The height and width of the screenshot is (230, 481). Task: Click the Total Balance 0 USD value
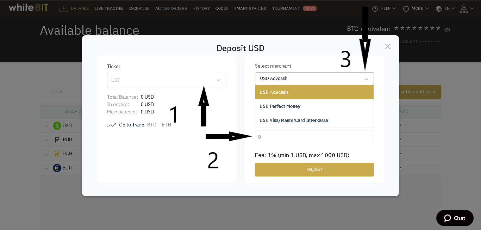[x=147, y=97]
